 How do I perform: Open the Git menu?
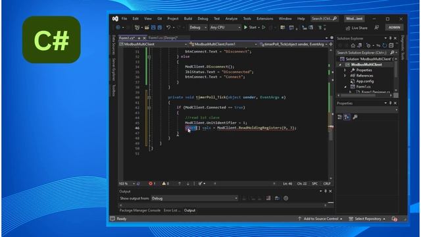click(159, 18)
